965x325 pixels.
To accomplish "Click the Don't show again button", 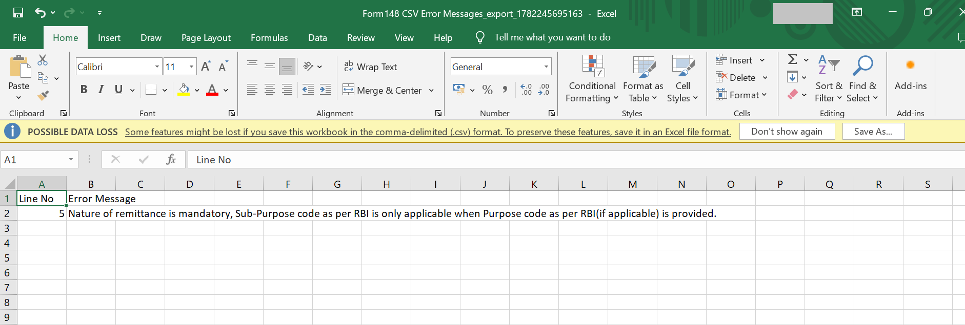I will [x=787, y=132].
